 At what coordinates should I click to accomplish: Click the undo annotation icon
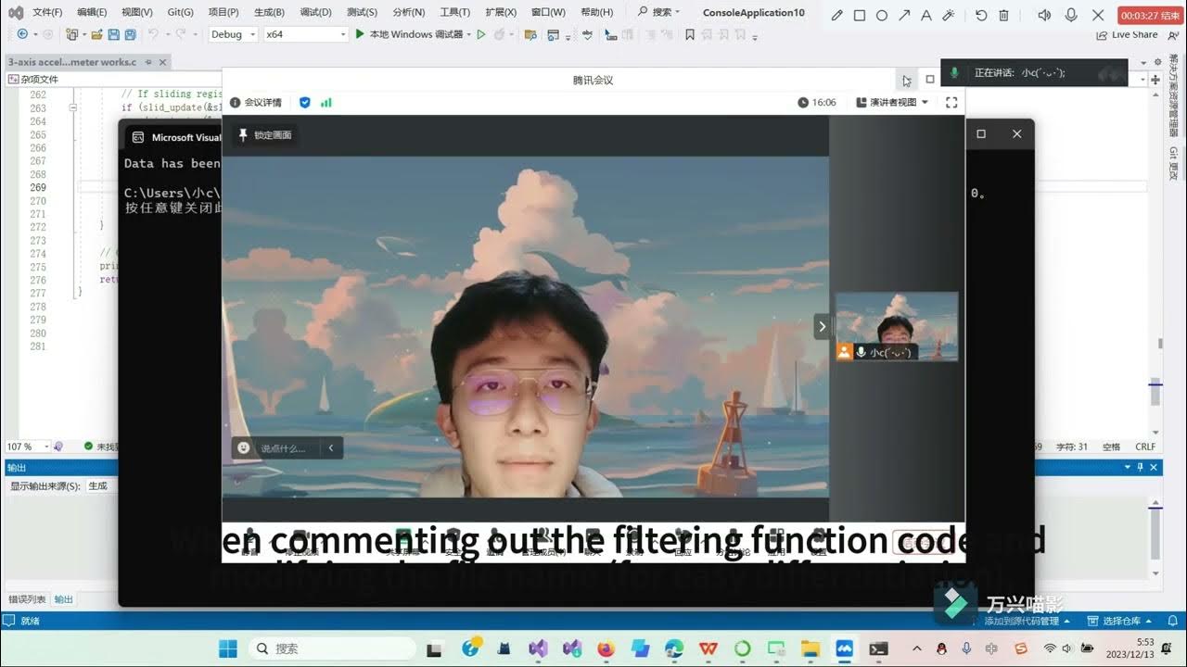click(981, 15)
